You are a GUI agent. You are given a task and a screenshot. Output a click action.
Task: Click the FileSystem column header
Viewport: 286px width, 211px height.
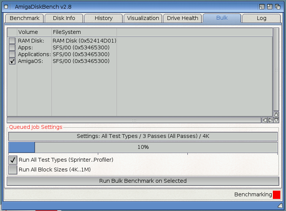(84, 32)
